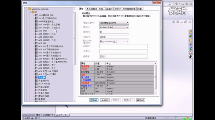The image size is (215, 120).
Task: Click the 名称 name field containing 合金钢
Action: [114, 37]
